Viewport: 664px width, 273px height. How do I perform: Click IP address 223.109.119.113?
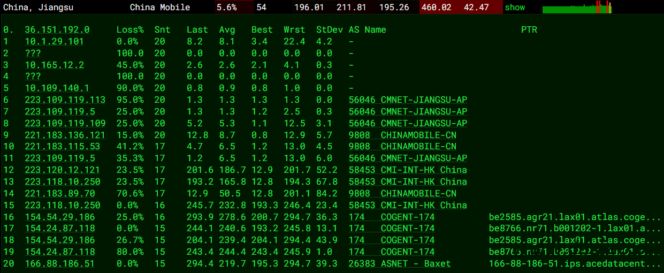[65, 100]
